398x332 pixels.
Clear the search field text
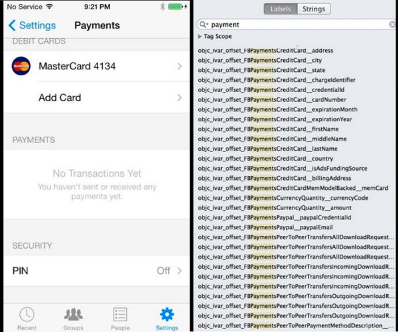393,24
